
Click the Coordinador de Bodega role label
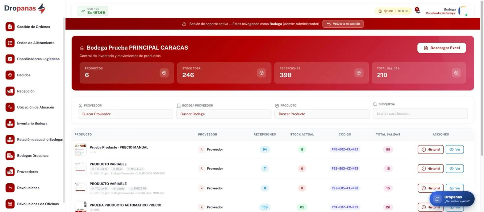click(440, 14)
